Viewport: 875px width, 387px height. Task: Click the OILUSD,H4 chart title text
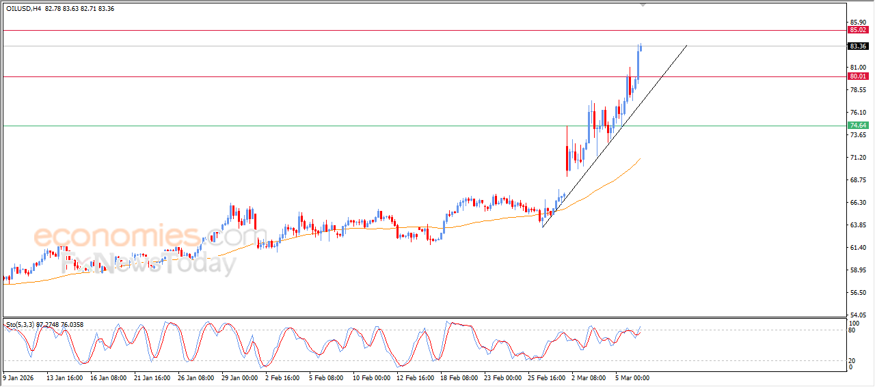[24, 9]
